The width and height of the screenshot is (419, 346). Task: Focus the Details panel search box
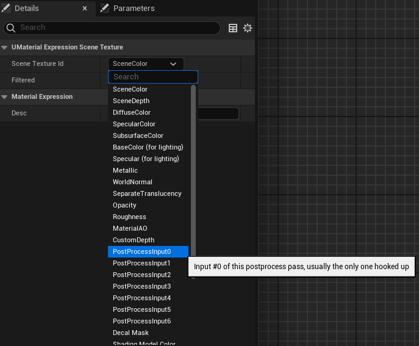point(116,27)
